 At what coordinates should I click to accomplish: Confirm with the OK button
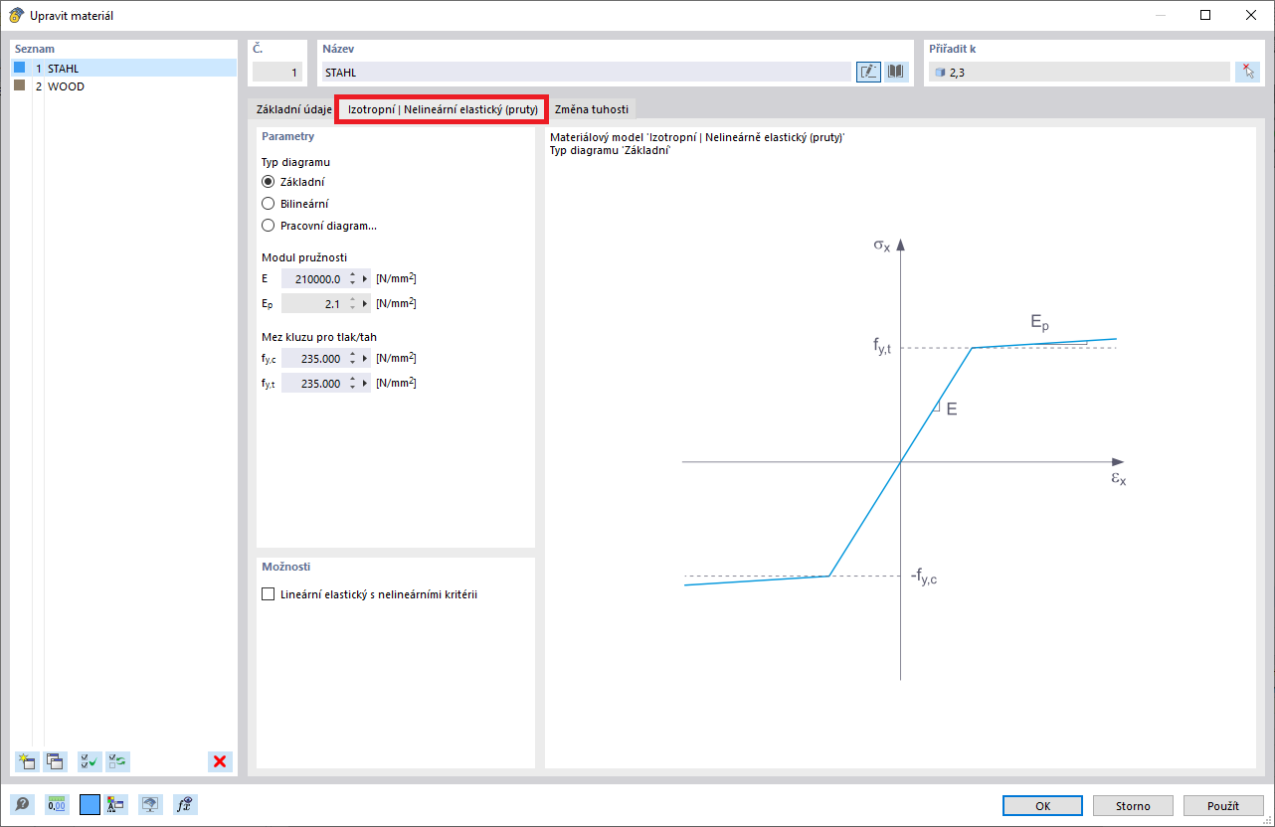pos(1042,806)
